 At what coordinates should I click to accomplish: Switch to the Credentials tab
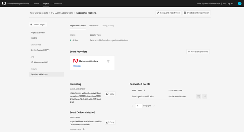point(94,26)
